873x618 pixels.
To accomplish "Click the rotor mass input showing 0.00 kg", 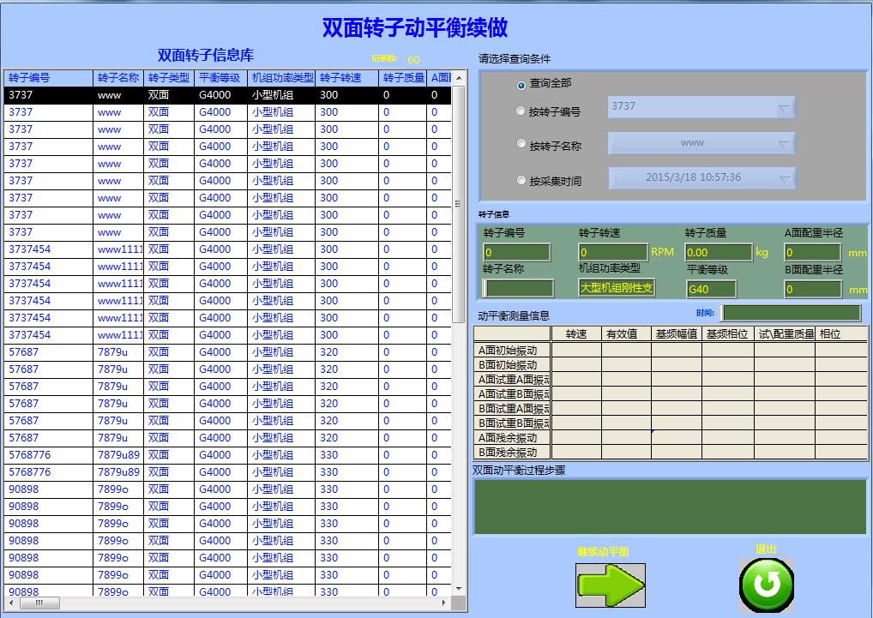I will click(x=719, y=253).
